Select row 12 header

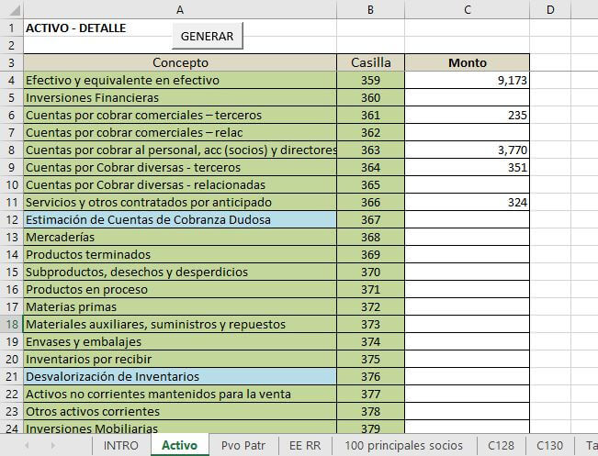(x=11, y=219)
